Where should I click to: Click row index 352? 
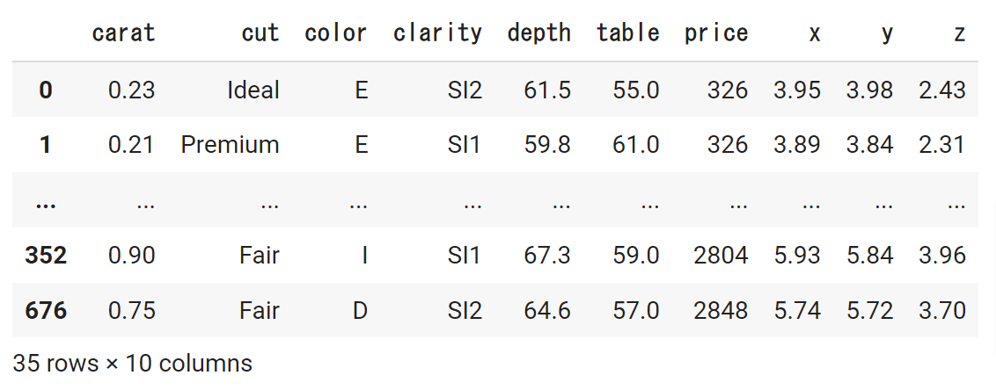(x=46, y=255)
